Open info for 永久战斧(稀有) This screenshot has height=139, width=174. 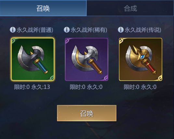pyautogui.click(x=67, y=30)
